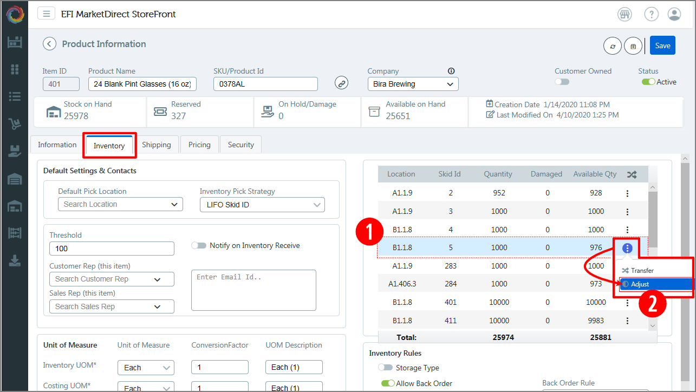Open Customer Rep search dropdown
696x392 pixels.
112,279
